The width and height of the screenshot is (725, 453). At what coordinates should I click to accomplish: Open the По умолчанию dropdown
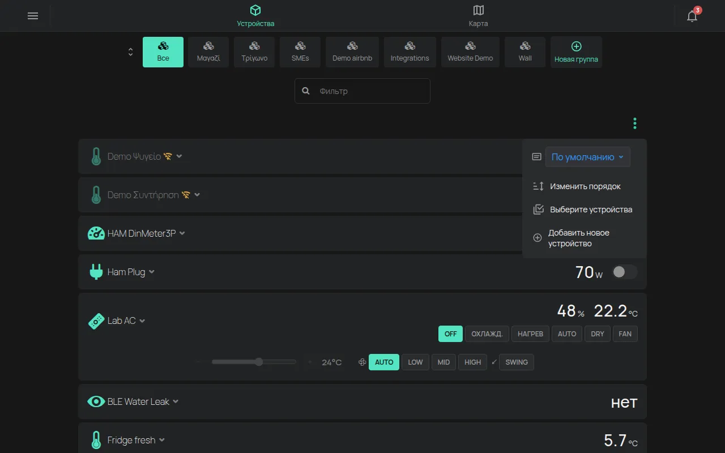[x=587, y=157]
